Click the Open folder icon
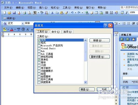 [x=9, y=13]
